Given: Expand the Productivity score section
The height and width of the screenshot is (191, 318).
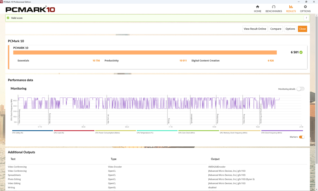Looking at the screenshot, I should tap(112, 60).
